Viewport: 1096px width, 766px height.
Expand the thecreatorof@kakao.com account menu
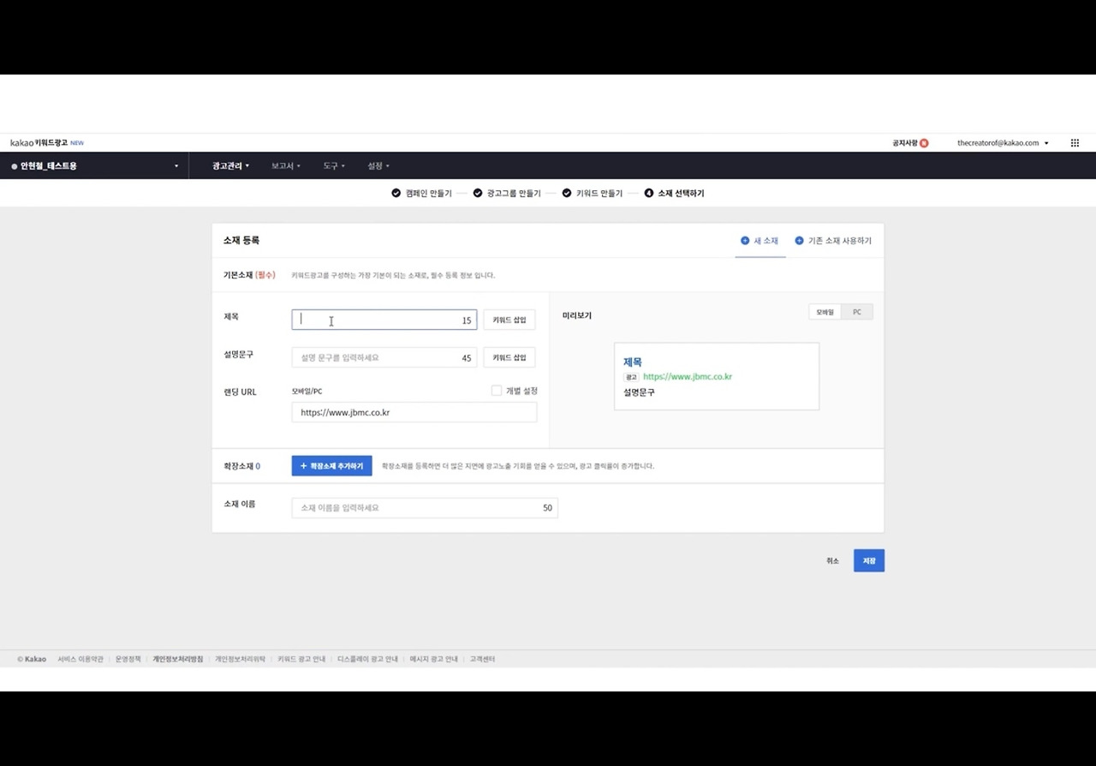pos(1003,143)
